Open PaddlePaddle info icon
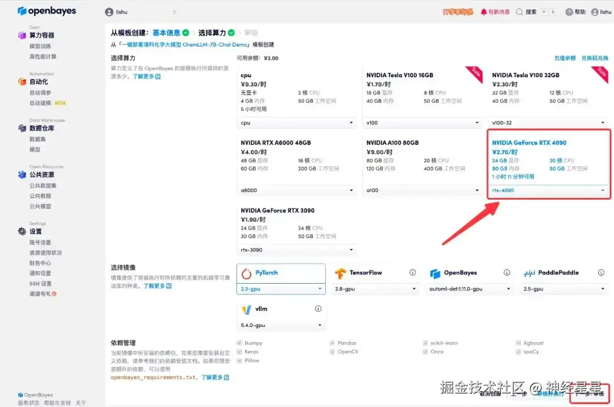 (x=601, y=272)
